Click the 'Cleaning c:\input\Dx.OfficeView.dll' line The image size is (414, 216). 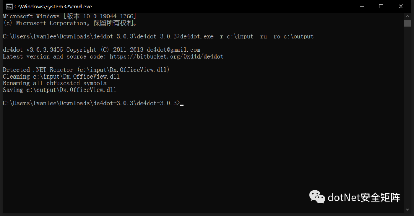pyautogui.click(x=61, y=77)
